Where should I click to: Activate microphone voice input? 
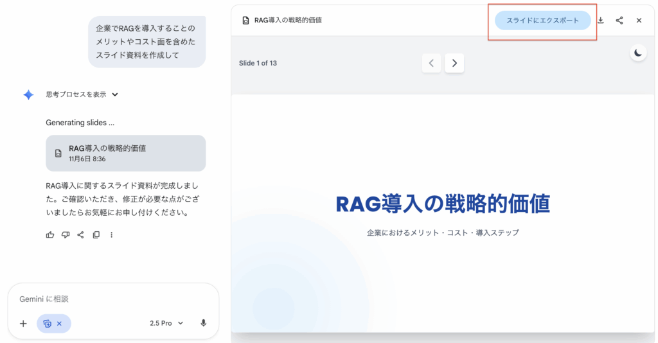pyautogui.click(x=204, y=323)
